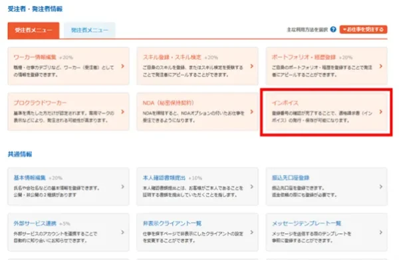Click chevron arrow on プロクラウドワーカー card
Image resolution: width=399 pixels, height=260 pixels.
122,112
